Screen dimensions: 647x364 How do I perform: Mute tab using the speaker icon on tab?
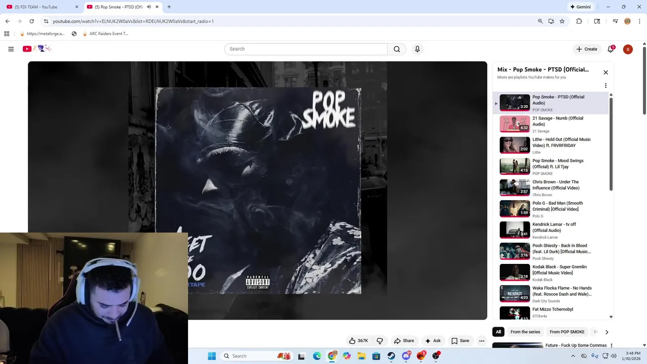click(149, 7)
